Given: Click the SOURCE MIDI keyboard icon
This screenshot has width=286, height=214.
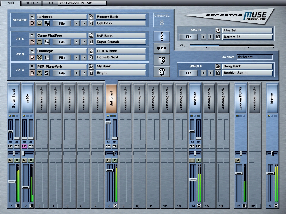Looking at the screenshot, I should click(47, 23).
